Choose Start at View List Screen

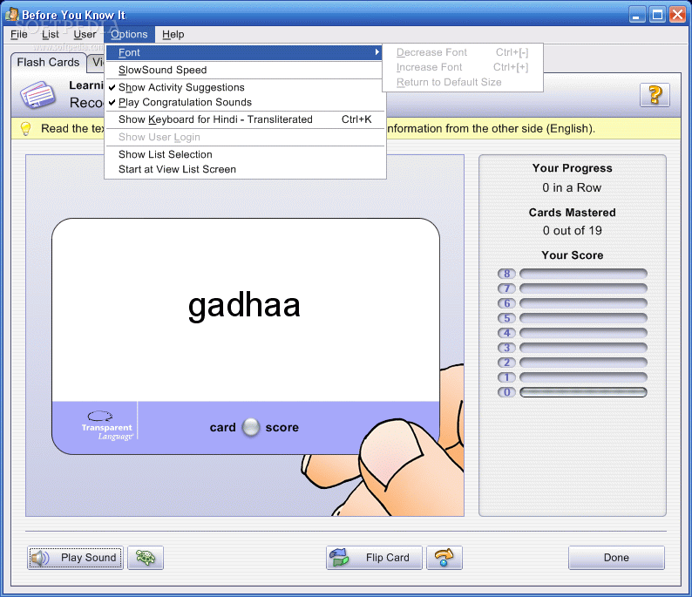coord(245,169)
